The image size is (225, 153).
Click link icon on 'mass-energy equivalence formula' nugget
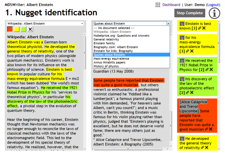(x=188, y=51)
